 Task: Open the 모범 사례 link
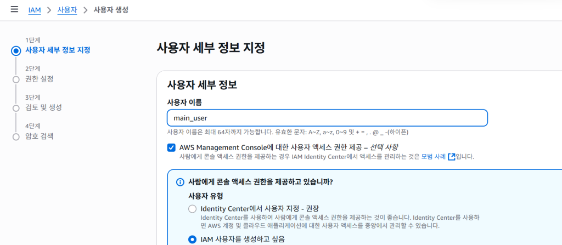coord(434,157)
